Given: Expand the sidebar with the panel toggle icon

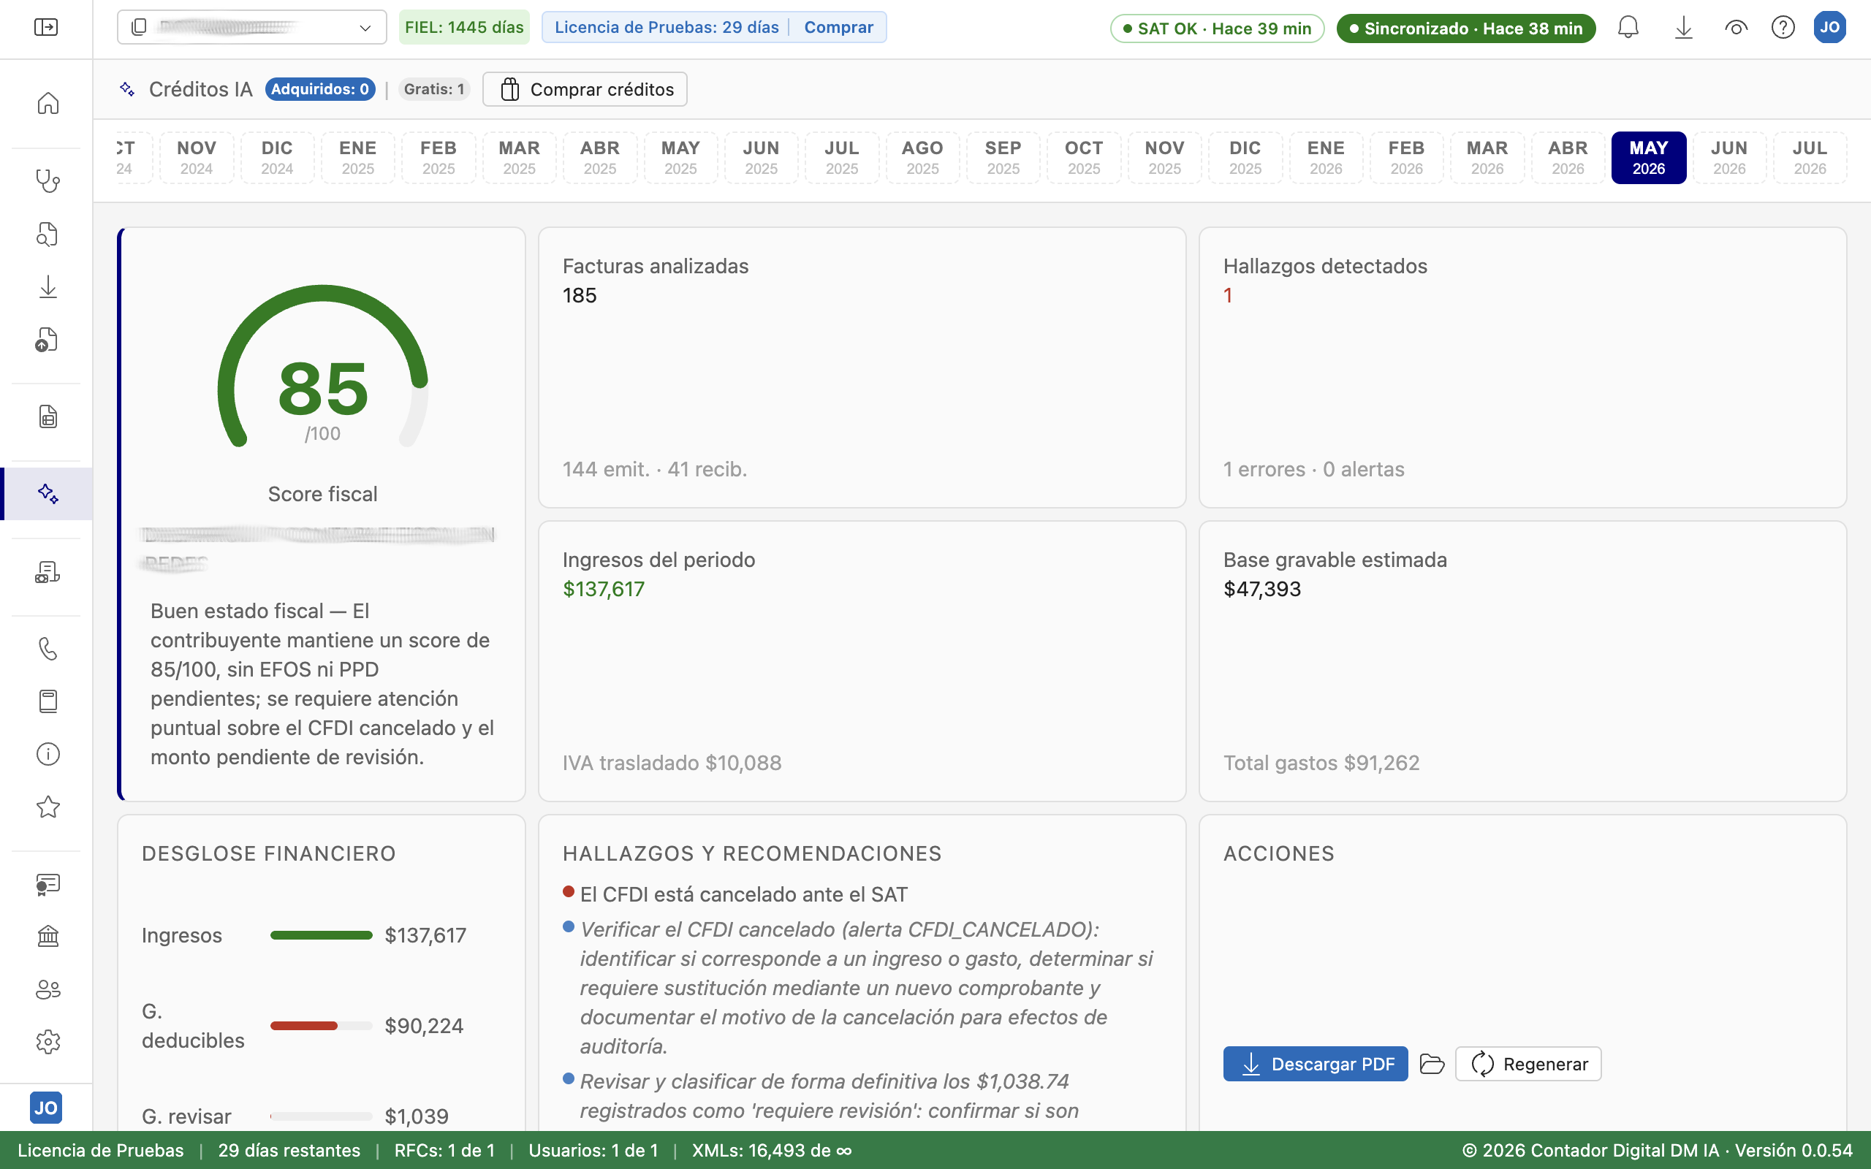Looking at the screenshot, I should (x=46, y=28).
